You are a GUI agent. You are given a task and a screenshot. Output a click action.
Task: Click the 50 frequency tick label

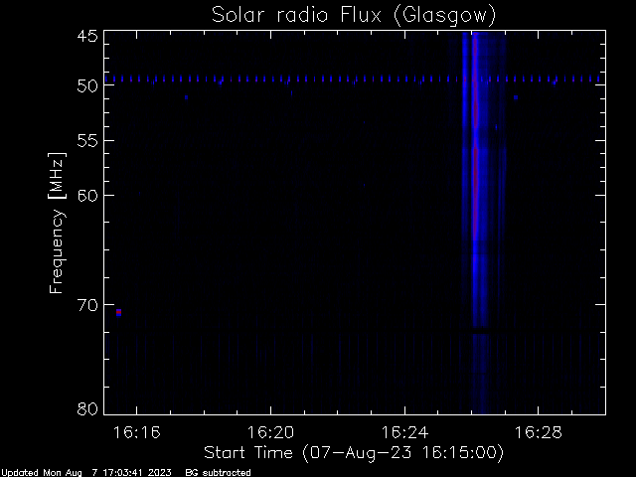click(87, 85)
